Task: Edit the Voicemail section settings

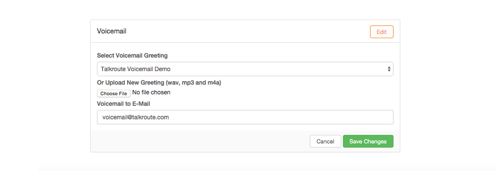Action: coord(382,32)
